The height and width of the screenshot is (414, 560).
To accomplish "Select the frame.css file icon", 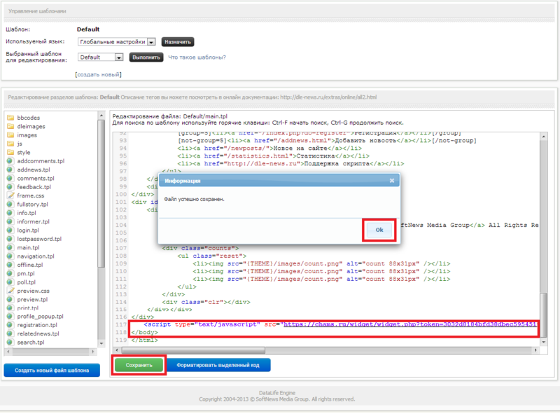I will [x=10, y=195].
